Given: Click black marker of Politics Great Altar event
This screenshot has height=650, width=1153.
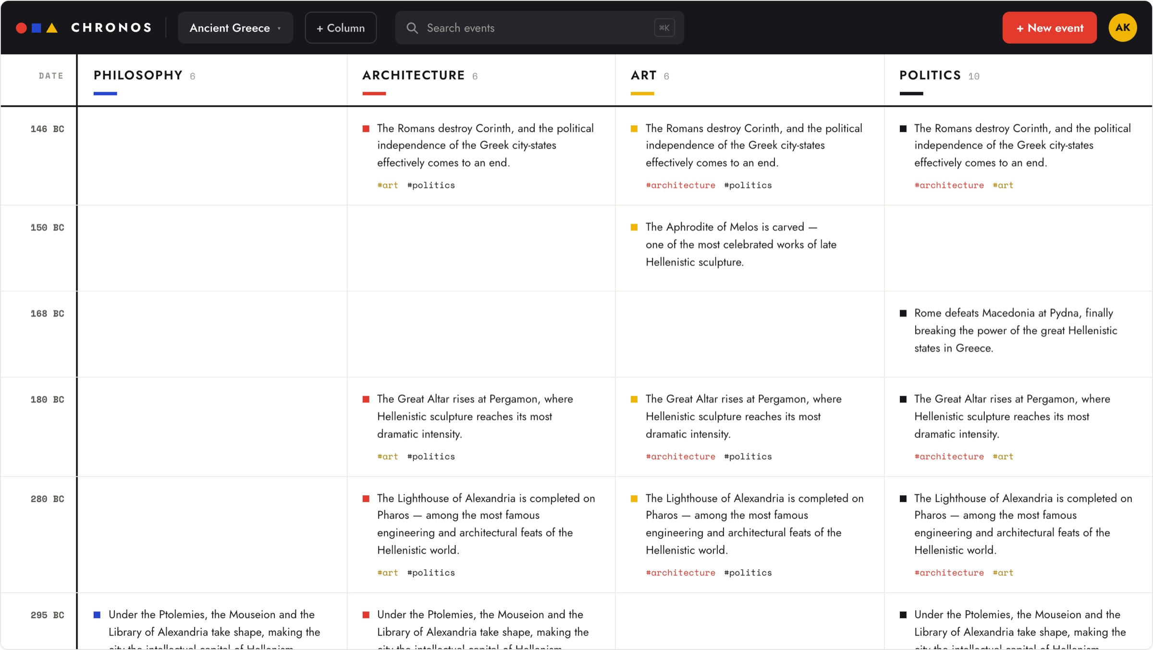Looking at the screenshot, I should (903, 399).
